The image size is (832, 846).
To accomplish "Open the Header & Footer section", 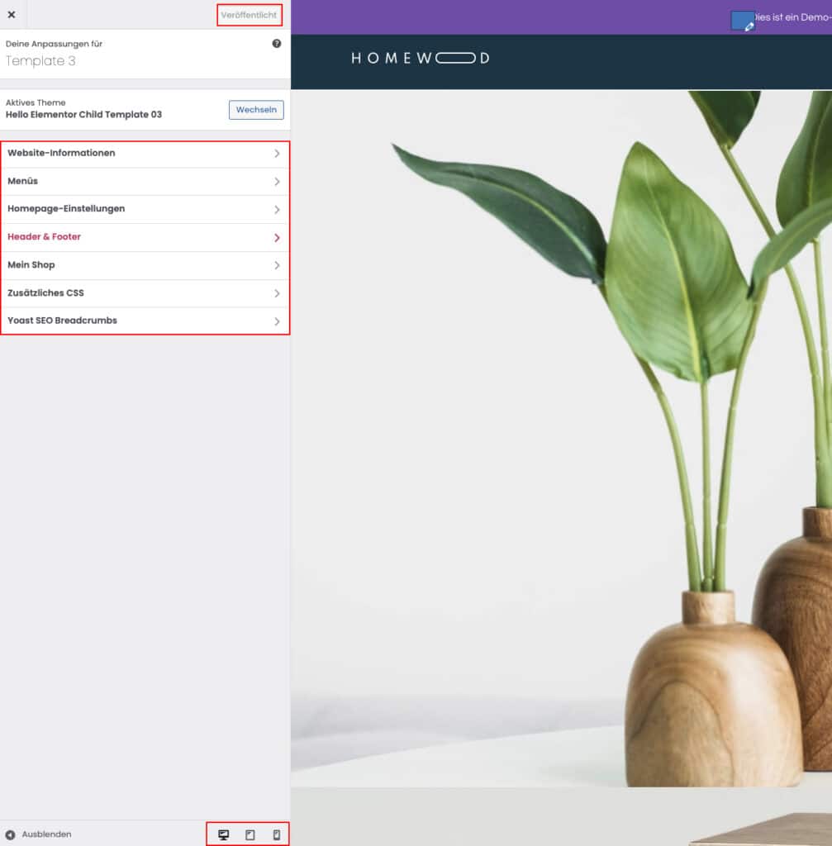I will pos(45,237).
